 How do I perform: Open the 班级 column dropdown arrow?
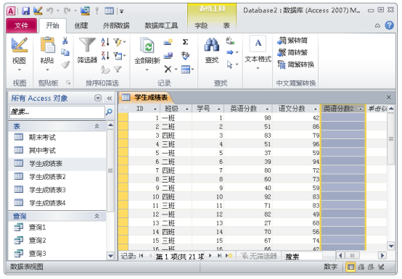(x=187, y=109)
